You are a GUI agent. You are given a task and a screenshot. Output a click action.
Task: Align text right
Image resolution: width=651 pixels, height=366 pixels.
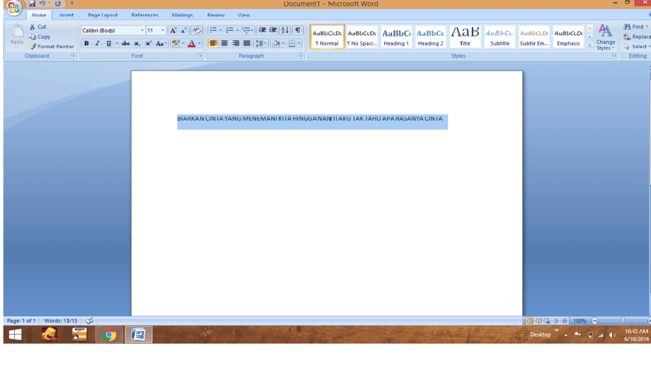(x=236, y=43)
